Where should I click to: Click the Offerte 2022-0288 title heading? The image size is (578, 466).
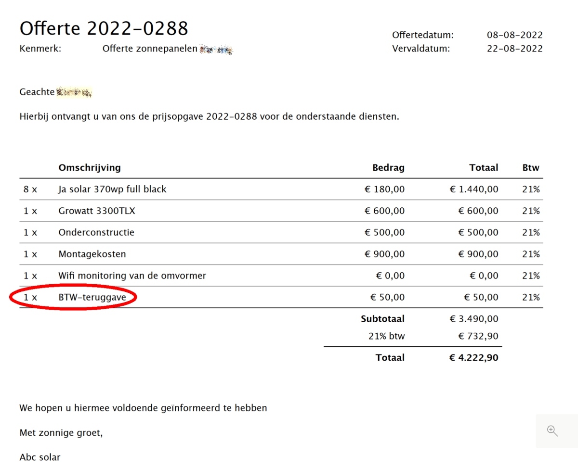(104, 28)
